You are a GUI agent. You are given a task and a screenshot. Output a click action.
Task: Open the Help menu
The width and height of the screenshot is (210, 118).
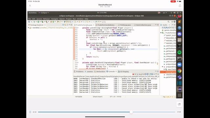[86, 19]
